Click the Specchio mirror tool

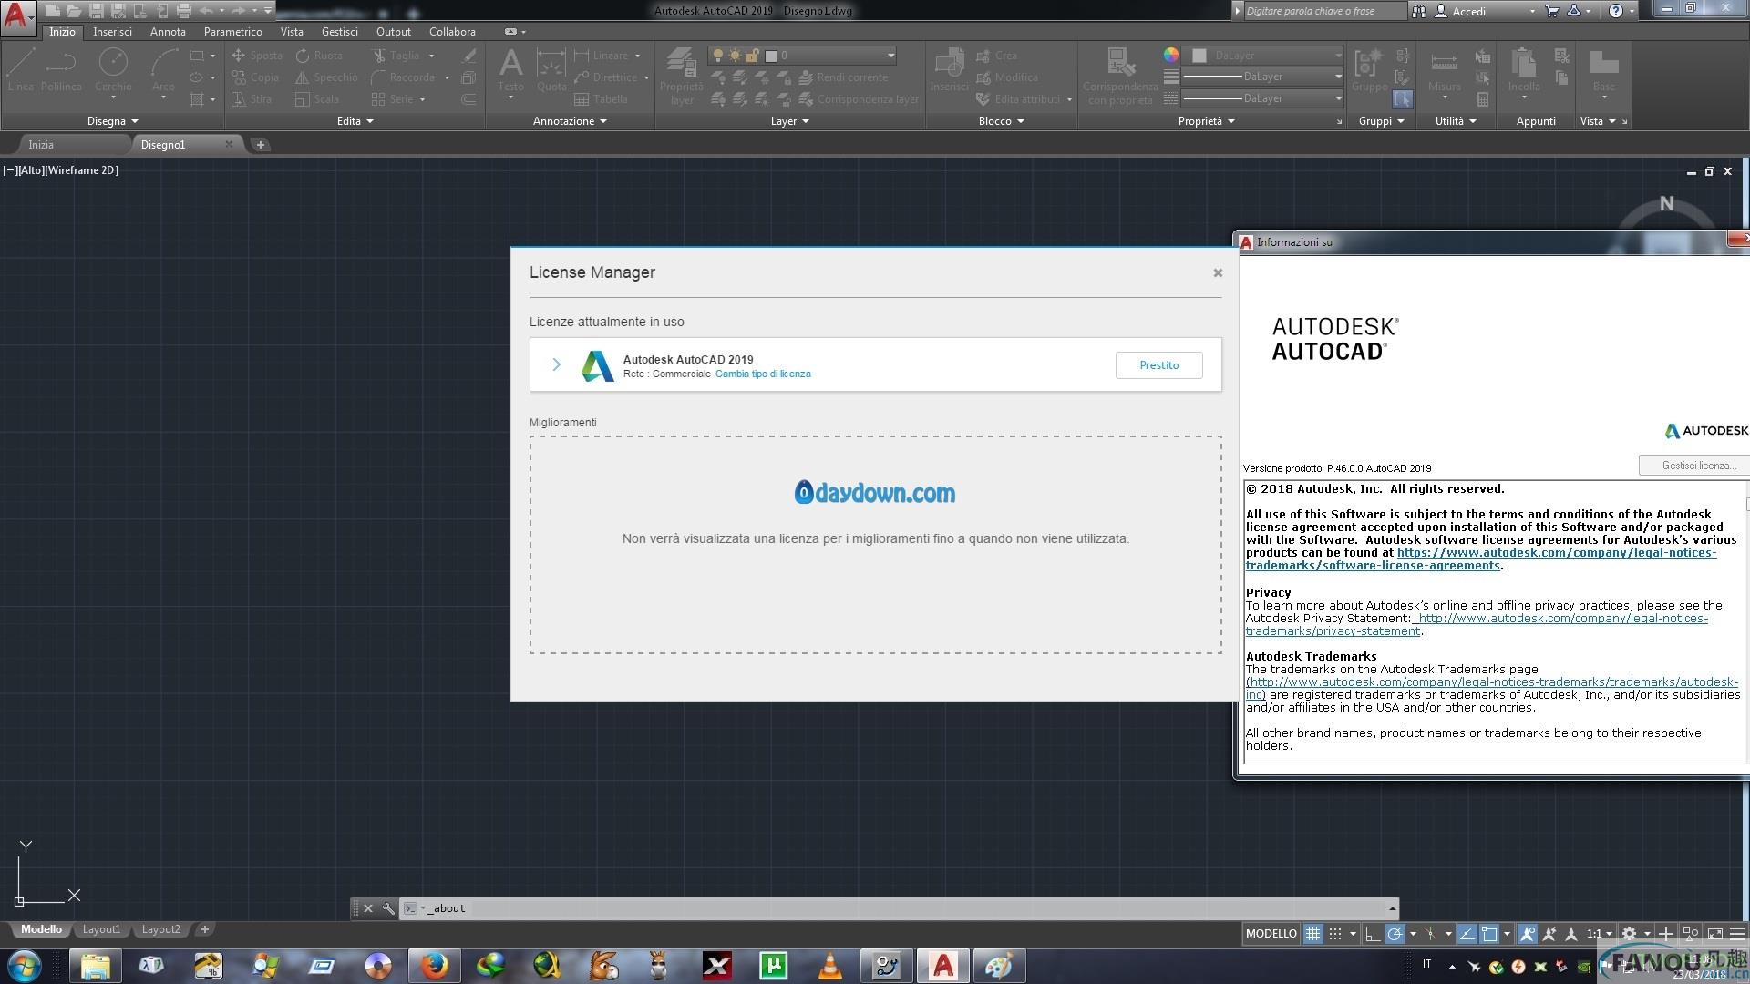(326, 77)
